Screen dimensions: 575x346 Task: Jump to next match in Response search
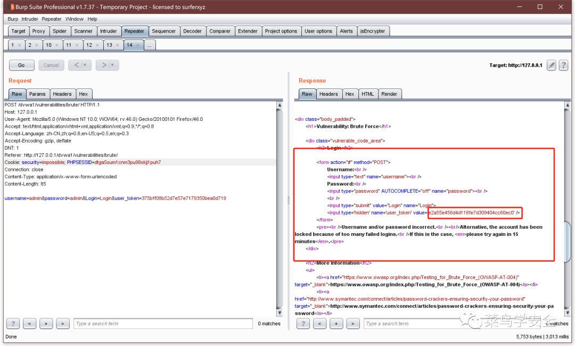point(352,324)
